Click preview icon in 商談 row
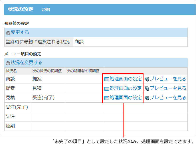Screen dimensions: 196x146 point(147,79)
